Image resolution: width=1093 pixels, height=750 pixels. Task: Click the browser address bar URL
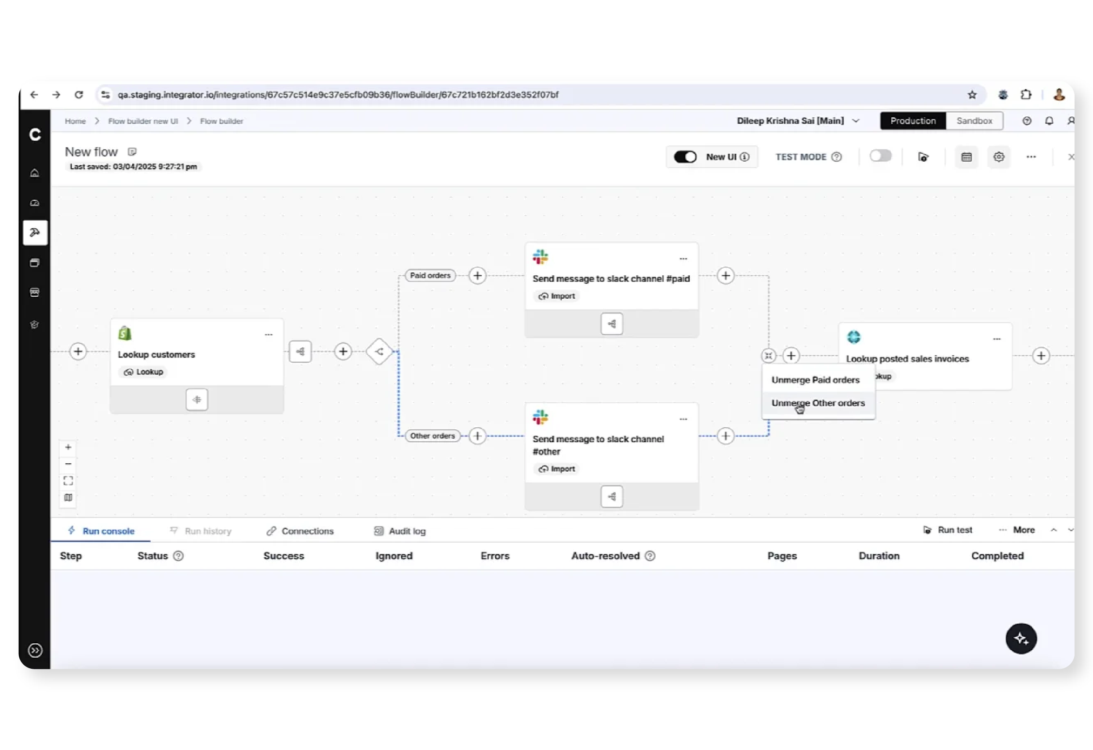(338, 94)
